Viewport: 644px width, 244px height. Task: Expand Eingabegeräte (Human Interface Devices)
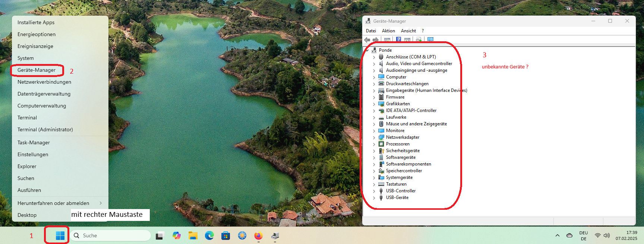coord(374,90)
